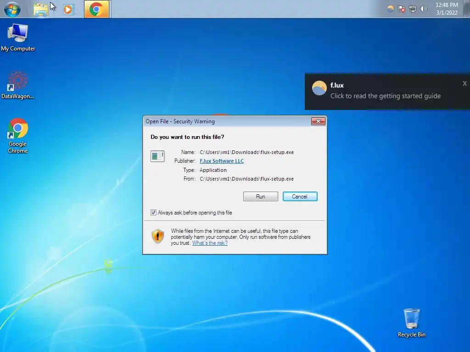This screenshot has width=470, height=352.
Task: Click the Type value Application
Action: [x=213, y=170]
